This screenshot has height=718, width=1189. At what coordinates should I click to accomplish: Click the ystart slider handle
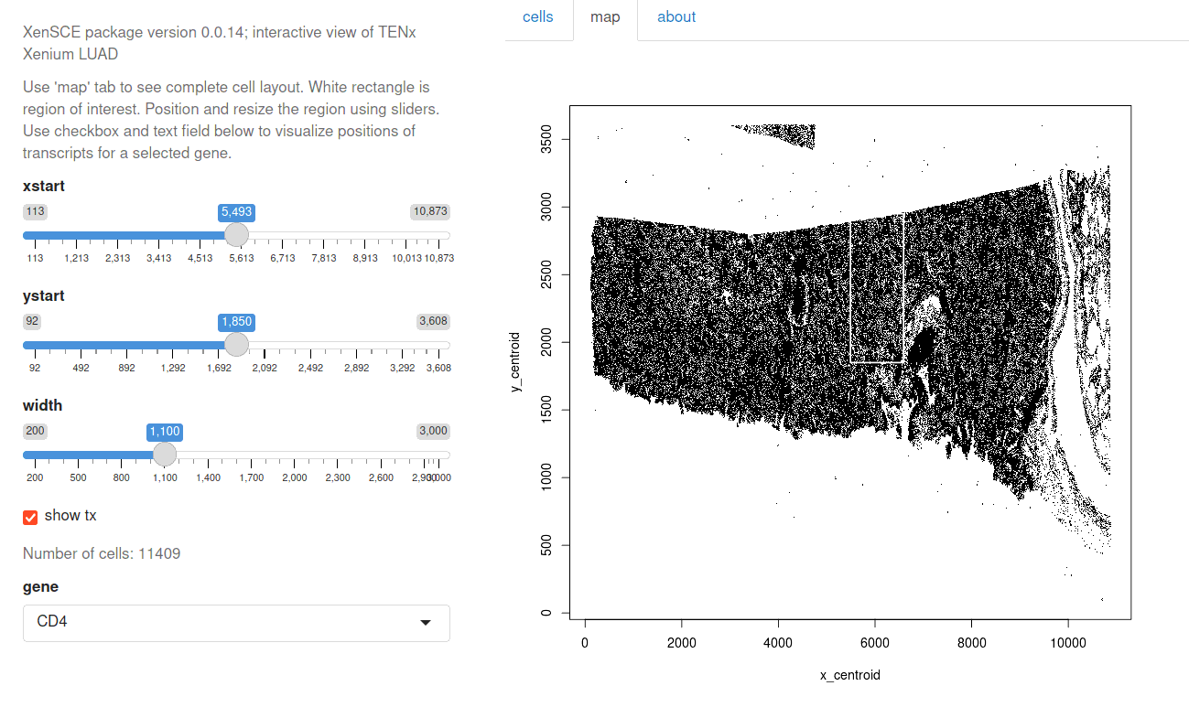pos(236,345)
